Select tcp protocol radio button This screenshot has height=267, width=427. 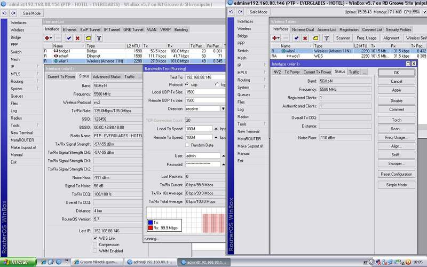pos(217,84)
